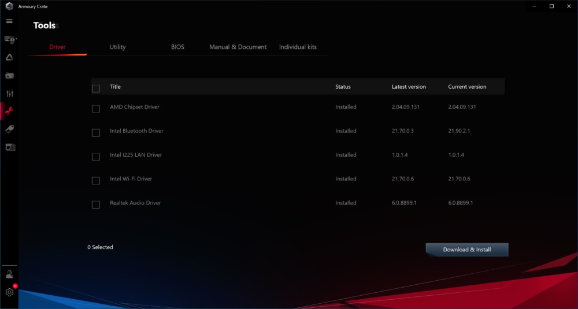Click Bluetooth current version 21.90.2.1
578x309 pixels.
459,131
